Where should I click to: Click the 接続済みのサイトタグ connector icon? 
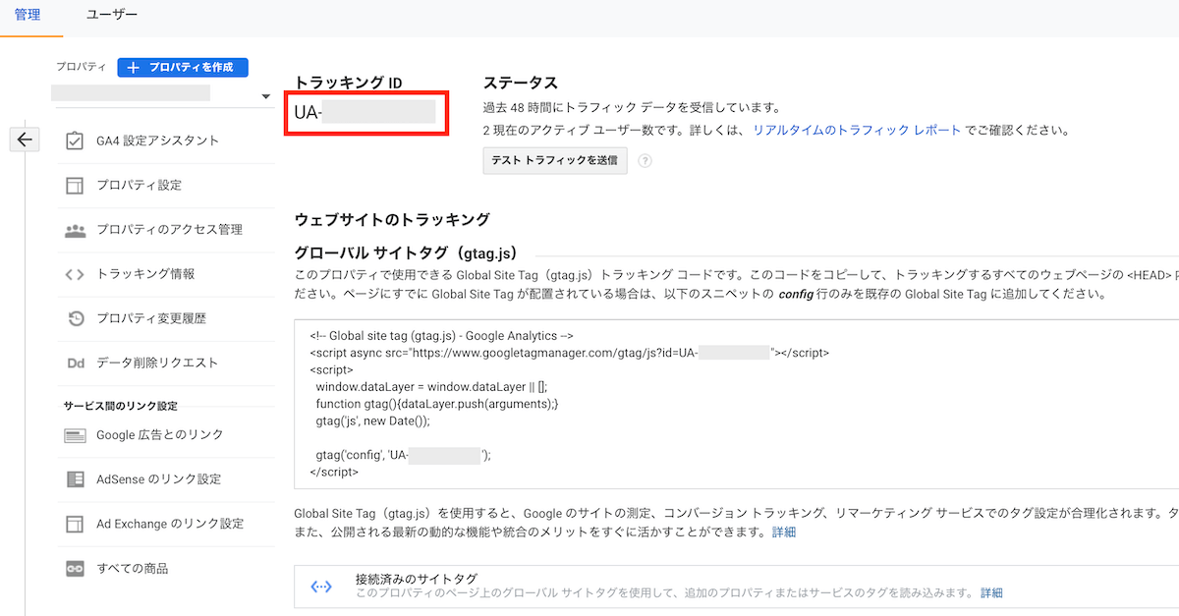click(x=321, y=587)
